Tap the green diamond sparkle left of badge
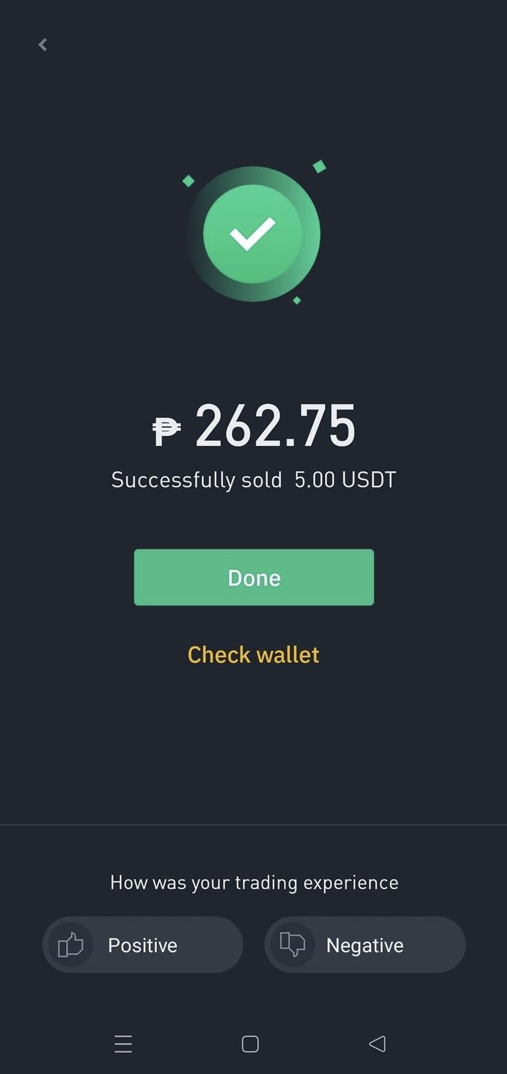This screenshot has height=1074, width=507. click(x=189, y=181)
